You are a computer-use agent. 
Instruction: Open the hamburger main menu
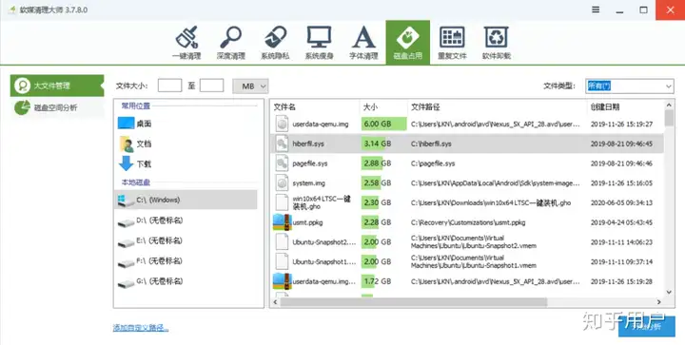[x=596, y=10]
